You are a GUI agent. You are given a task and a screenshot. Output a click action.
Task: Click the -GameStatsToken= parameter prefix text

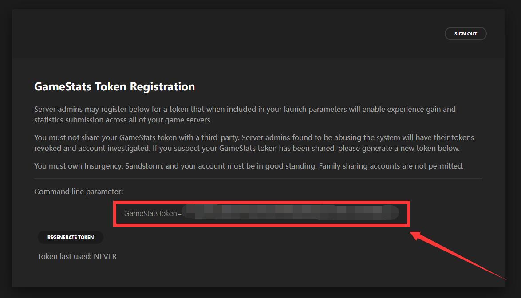coord(151,213)
